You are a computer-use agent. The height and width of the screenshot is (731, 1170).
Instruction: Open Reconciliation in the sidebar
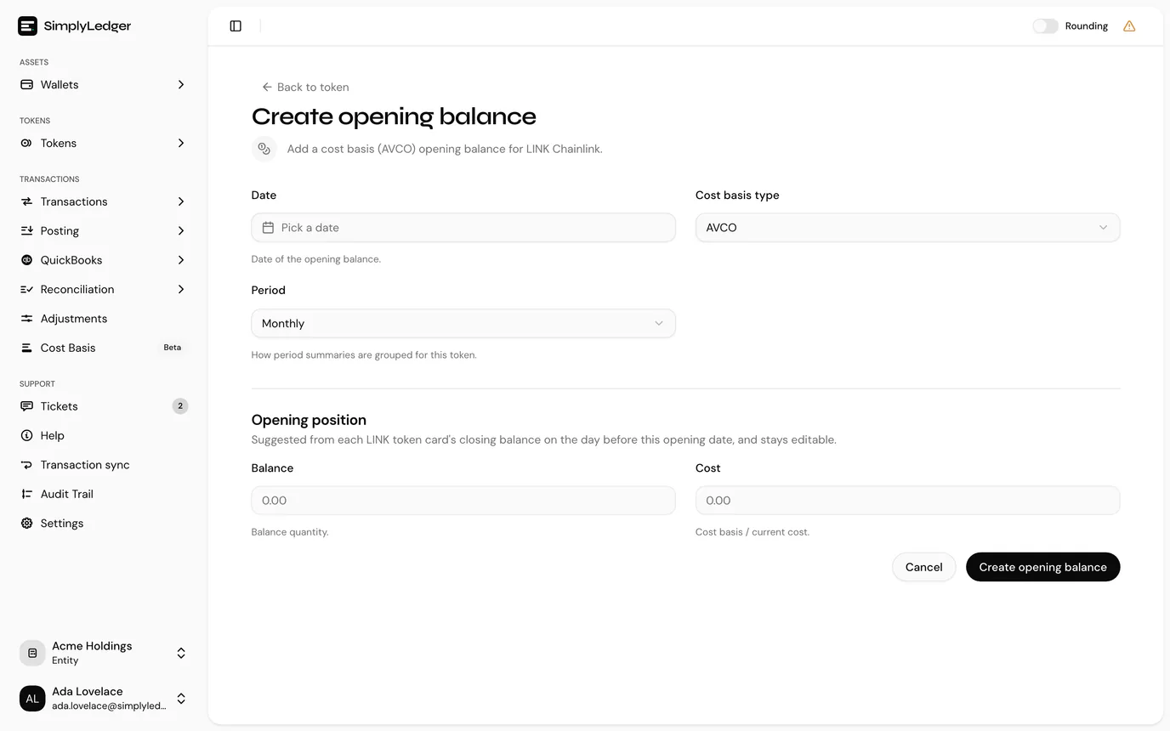tap(104, 290)
